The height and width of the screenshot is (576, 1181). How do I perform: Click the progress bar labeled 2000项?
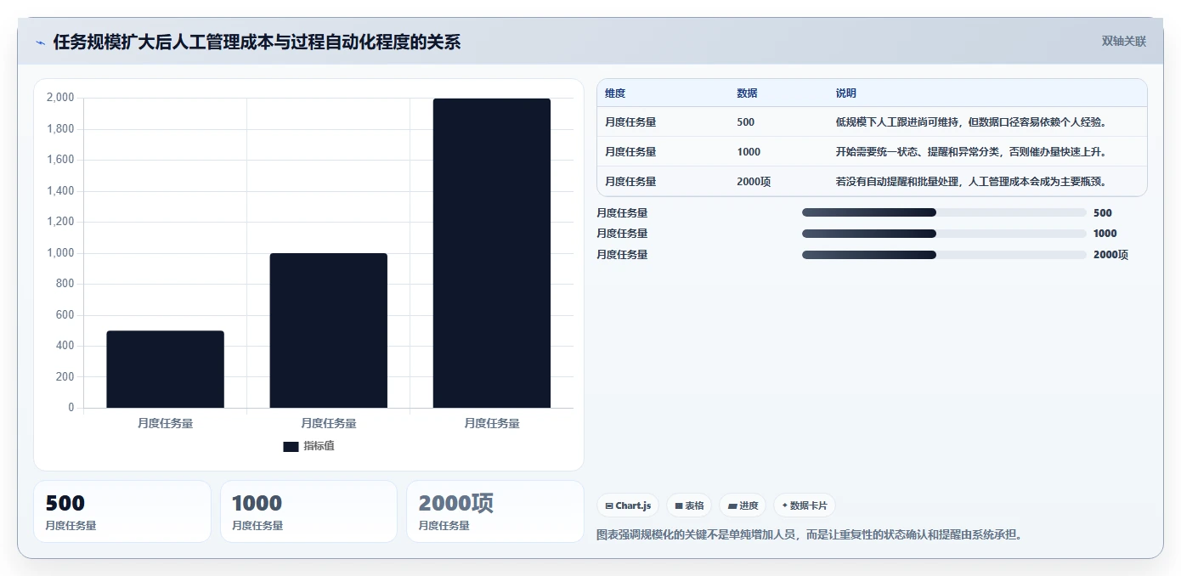pos(944,255)
